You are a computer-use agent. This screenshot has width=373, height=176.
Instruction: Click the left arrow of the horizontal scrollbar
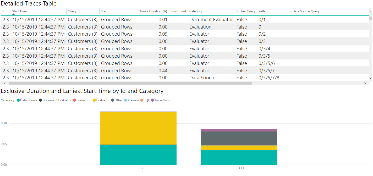[x=5, y=83]
